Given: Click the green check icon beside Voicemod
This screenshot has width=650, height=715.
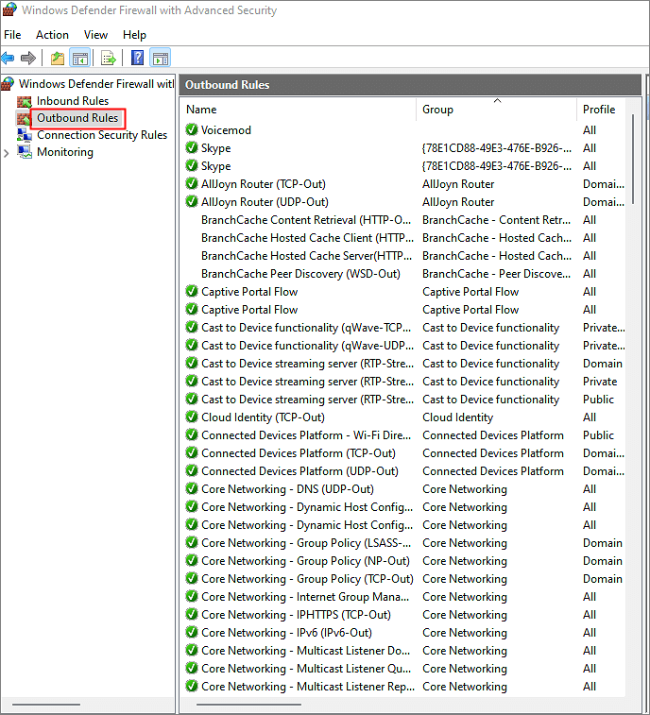Looking at the screenshot, I should click(192, 130).
